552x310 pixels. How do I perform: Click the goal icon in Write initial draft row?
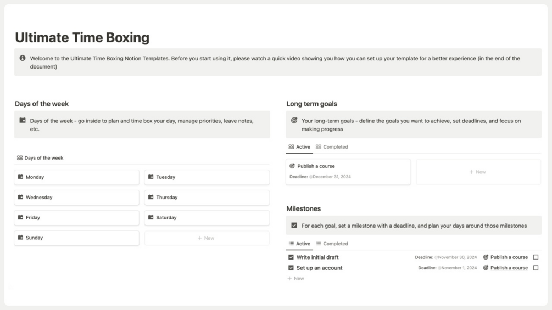point(486,257)
